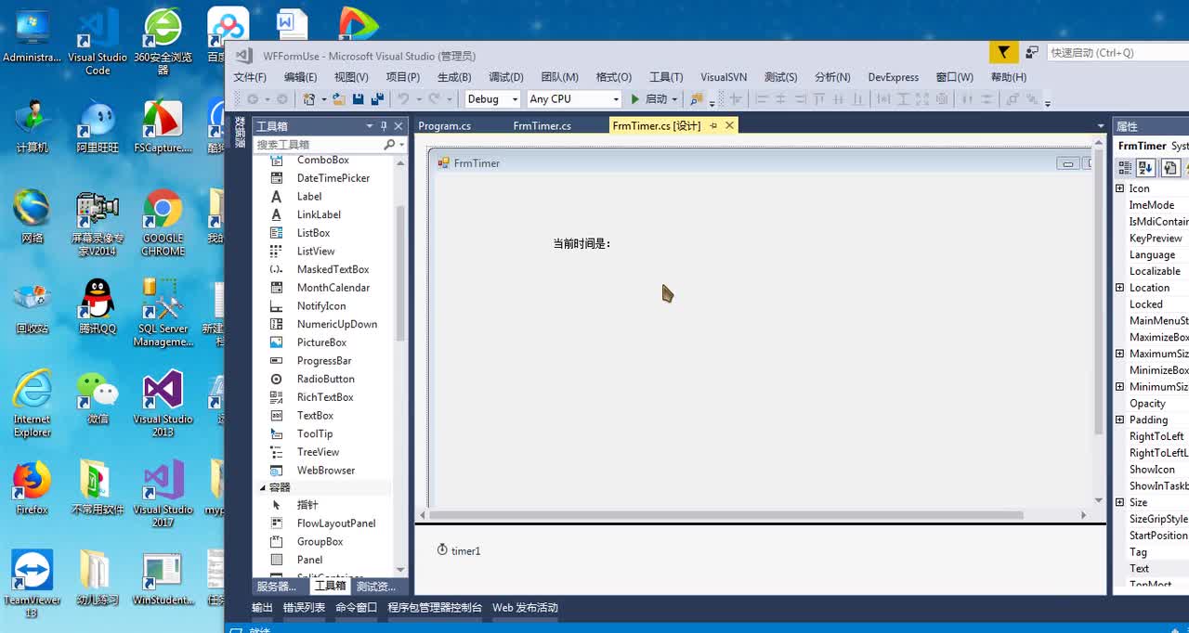Select the TreeView control icon
1189x633 pixels.
click(x=276, y=452)
